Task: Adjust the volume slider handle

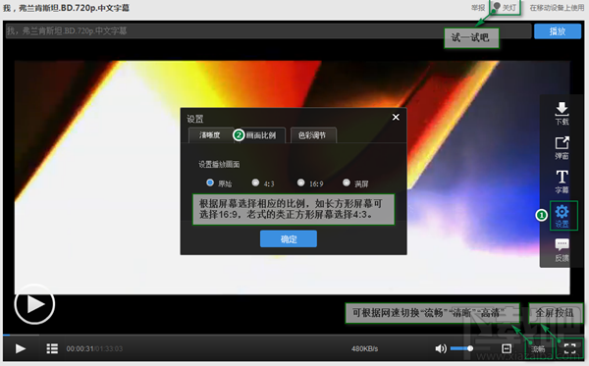Action: click(x=470, y=348)
